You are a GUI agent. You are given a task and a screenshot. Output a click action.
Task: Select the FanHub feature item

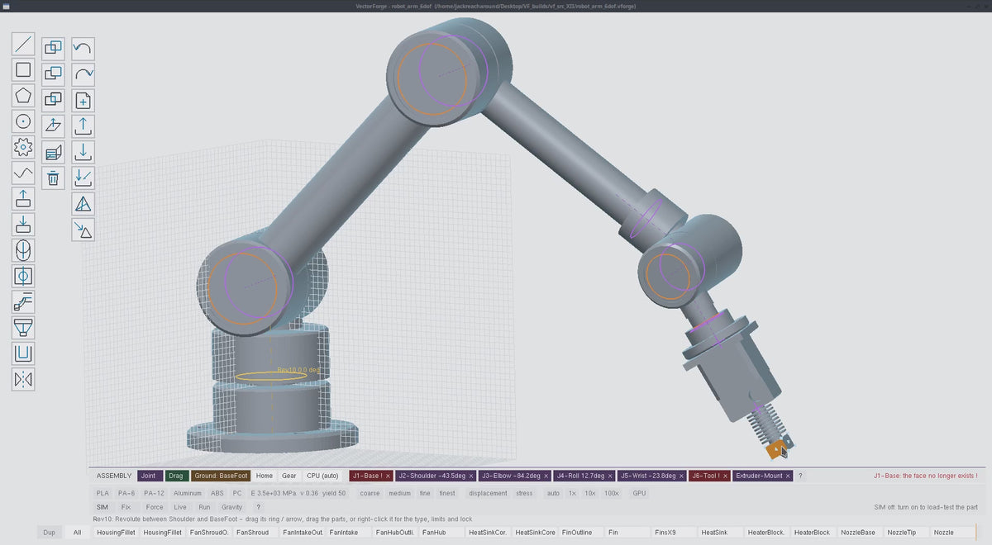pos(441,533)
